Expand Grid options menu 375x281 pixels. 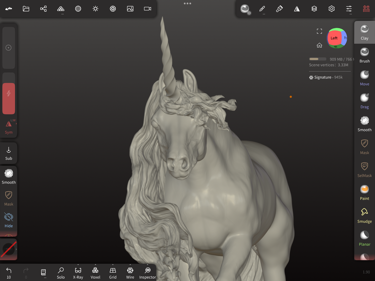113,265
